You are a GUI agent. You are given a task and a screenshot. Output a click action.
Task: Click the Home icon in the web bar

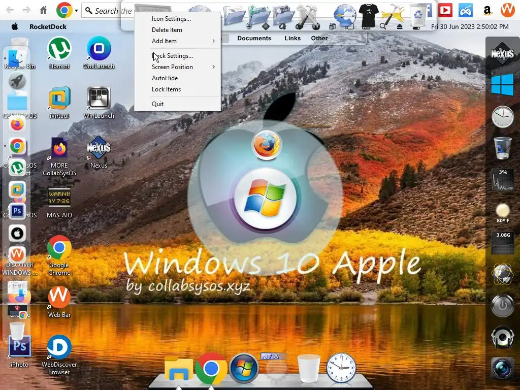(44, 10)
